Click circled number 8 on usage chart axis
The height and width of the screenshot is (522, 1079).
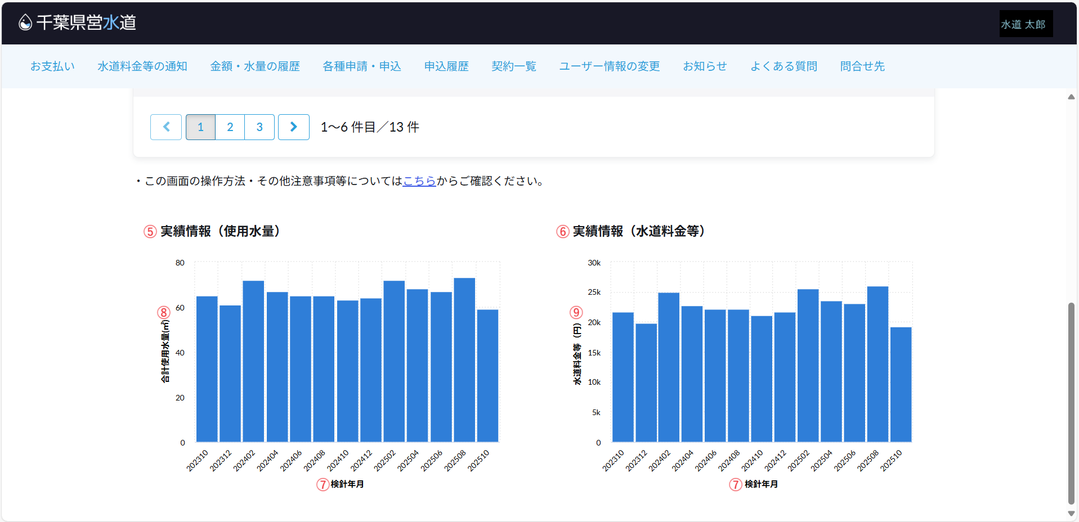[163, 312]
